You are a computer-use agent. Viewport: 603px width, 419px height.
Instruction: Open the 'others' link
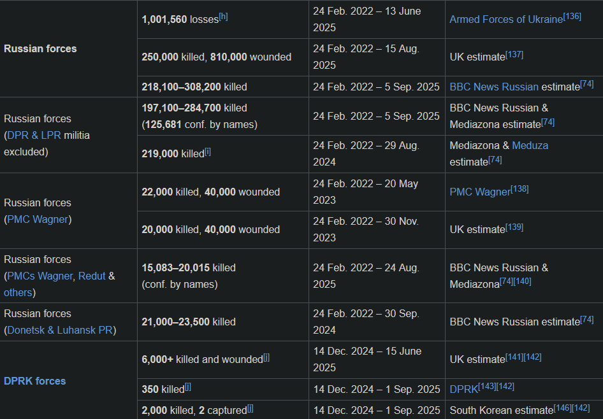pyautogui.click(x=18, y=293)
